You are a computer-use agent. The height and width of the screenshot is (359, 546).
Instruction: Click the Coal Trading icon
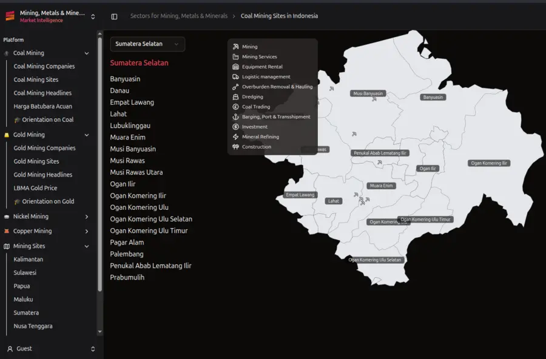(x=236, y=107)
